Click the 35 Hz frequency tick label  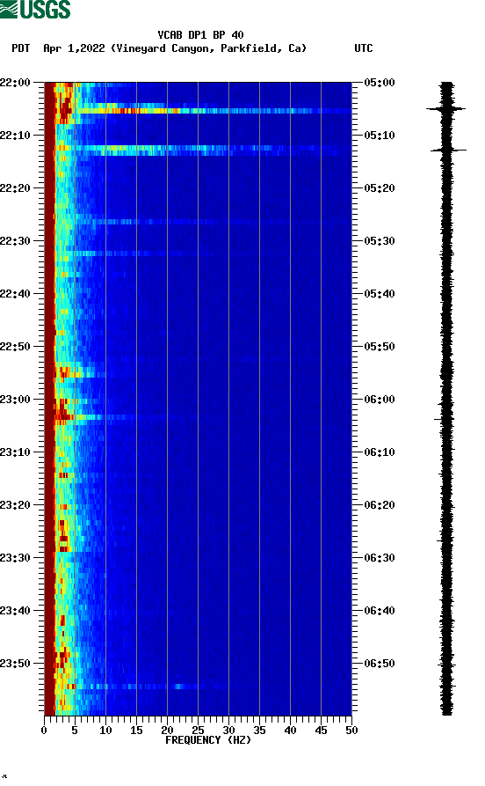click(259, 731)
